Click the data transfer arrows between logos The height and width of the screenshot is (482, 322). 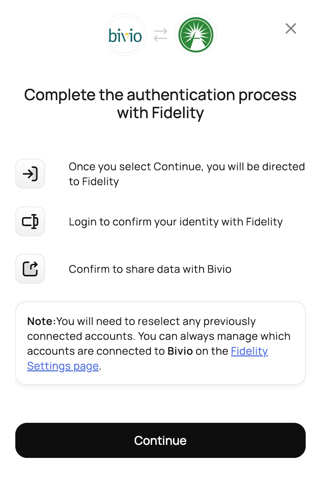tap(160, 34)
